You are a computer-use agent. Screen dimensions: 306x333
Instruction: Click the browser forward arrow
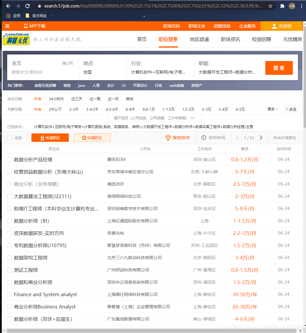[x=18, y=6]
